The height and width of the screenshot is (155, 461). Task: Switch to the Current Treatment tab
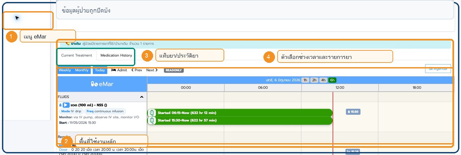click(x=77, y=56)
